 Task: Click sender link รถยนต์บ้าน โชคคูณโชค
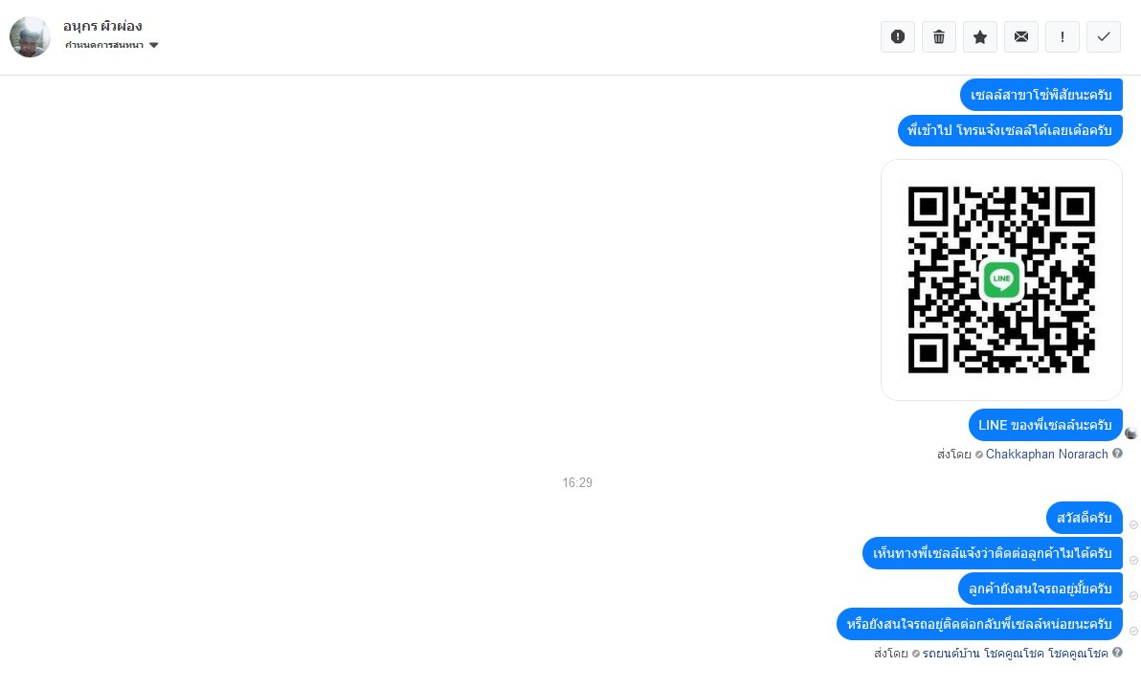click(1015, 654)
